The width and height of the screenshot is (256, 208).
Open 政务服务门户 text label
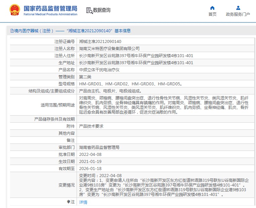click(x=238, y=14)
